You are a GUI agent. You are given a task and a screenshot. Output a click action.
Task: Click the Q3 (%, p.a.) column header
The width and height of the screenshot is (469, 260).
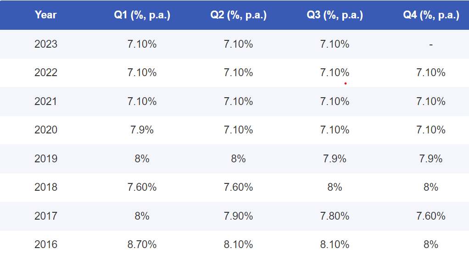click(x=335, y=15)
